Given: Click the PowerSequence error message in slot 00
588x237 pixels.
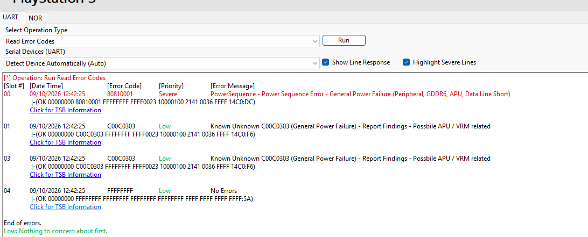Looking at the screenshot, I should [x=360, y=94].
